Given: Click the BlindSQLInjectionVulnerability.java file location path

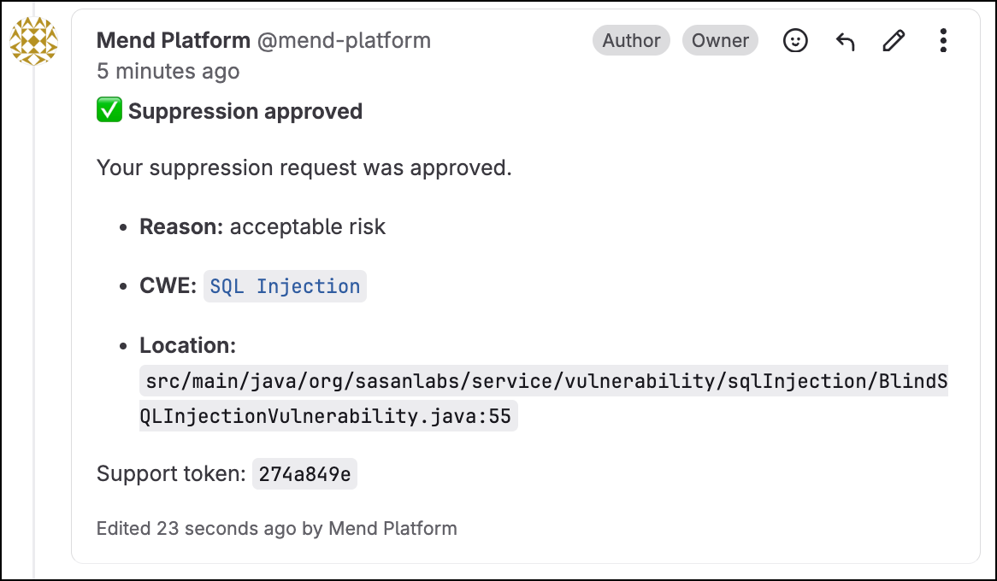Looking at the screenshot, I should pos(544,398).
